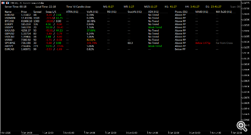The image size is (251, 135).
Task: Select BTCUSD in the symbol list
Action: click(x=9, y=21)
